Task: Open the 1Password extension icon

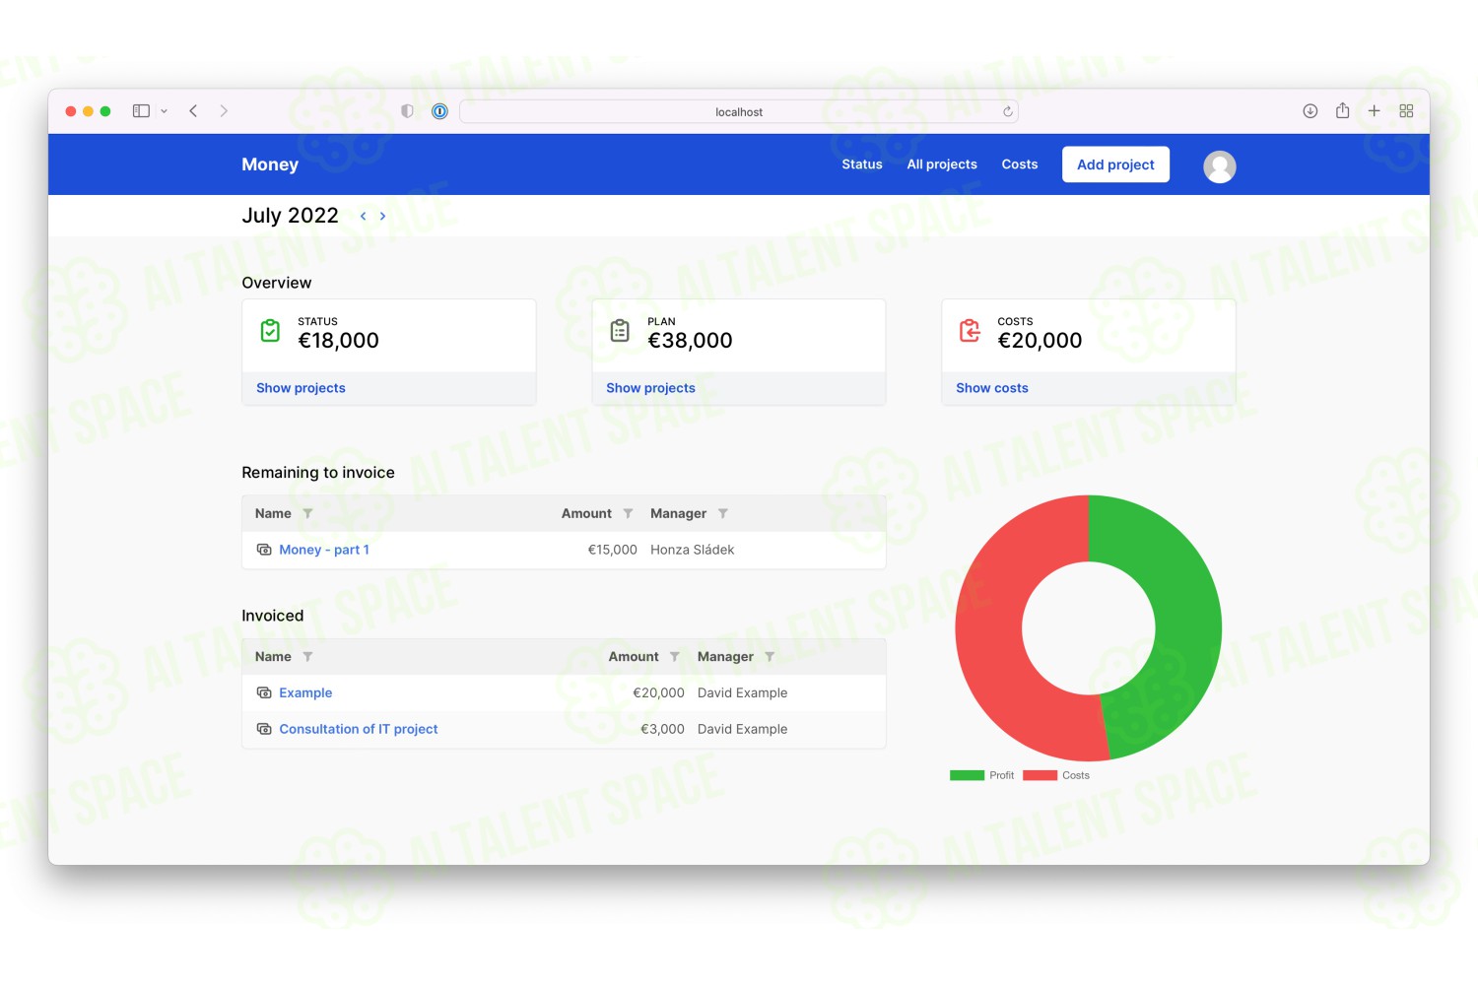Action: pos(439,111)
